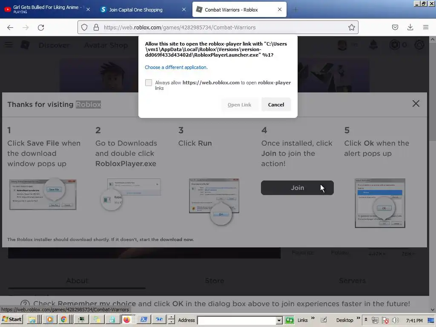Open a new browser tab
The height and width of the screenshot is (327, 436).
click(295, 10)
